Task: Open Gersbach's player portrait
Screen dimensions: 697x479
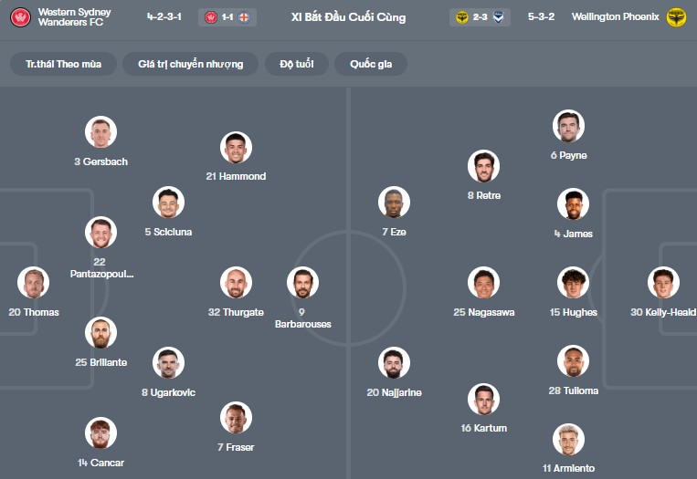Action: tap(100, 132)
